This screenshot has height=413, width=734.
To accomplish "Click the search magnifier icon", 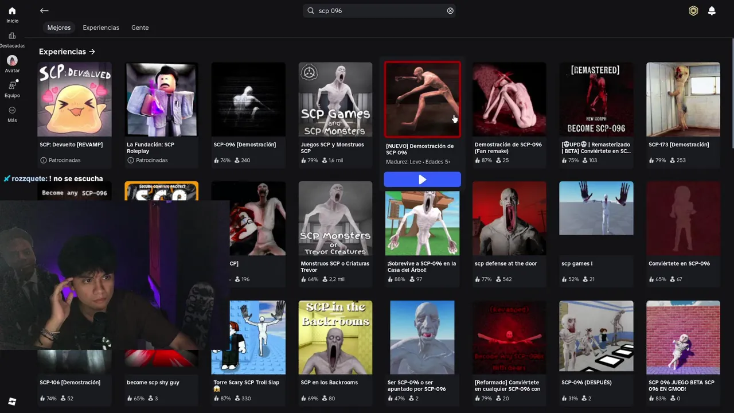I will [x=311, y=10].
